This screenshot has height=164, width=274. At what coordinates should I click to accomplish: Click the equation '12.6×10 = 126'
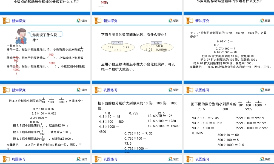pos(160,116)
